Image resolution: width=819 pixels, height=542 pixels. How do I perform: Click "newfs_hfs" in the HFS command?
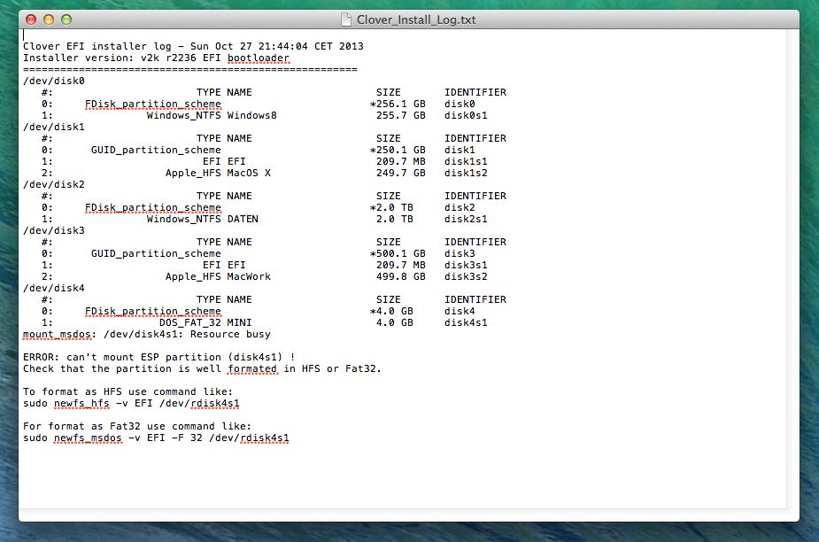click(x=81, y=403)
